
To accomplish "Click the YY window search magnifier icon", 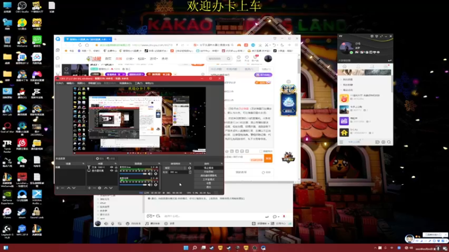I will click(389, 142).
